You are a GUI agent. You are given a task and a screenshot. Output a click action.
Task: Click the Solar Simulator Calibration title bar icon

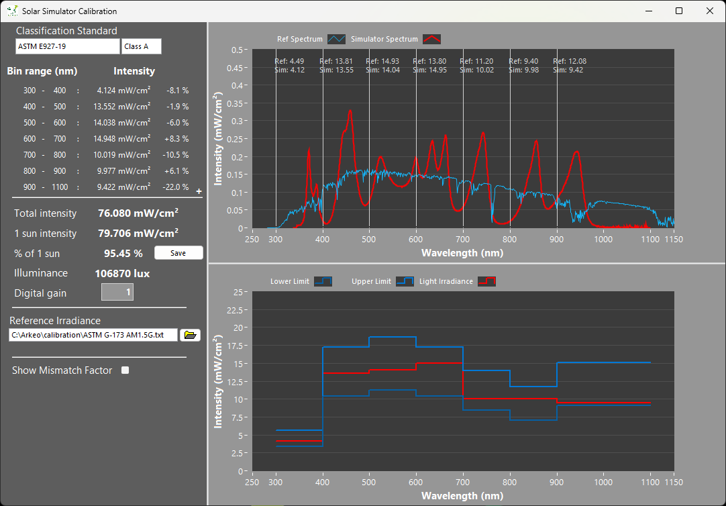pyautogui.click(x=11, y=11)
